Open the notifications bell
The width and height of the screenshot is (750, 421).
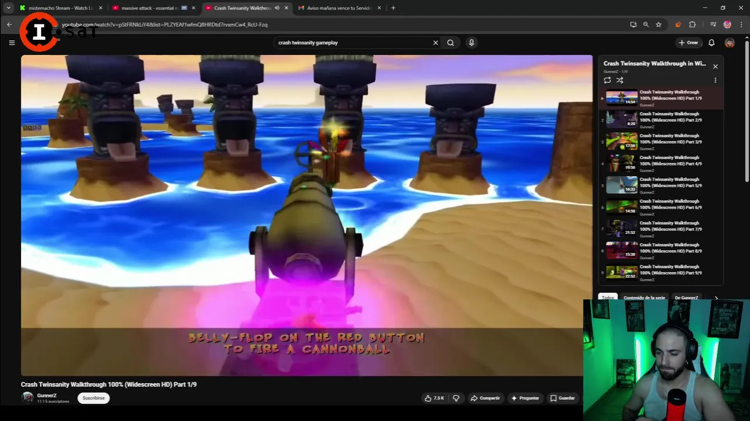click(x=711, y=43)
